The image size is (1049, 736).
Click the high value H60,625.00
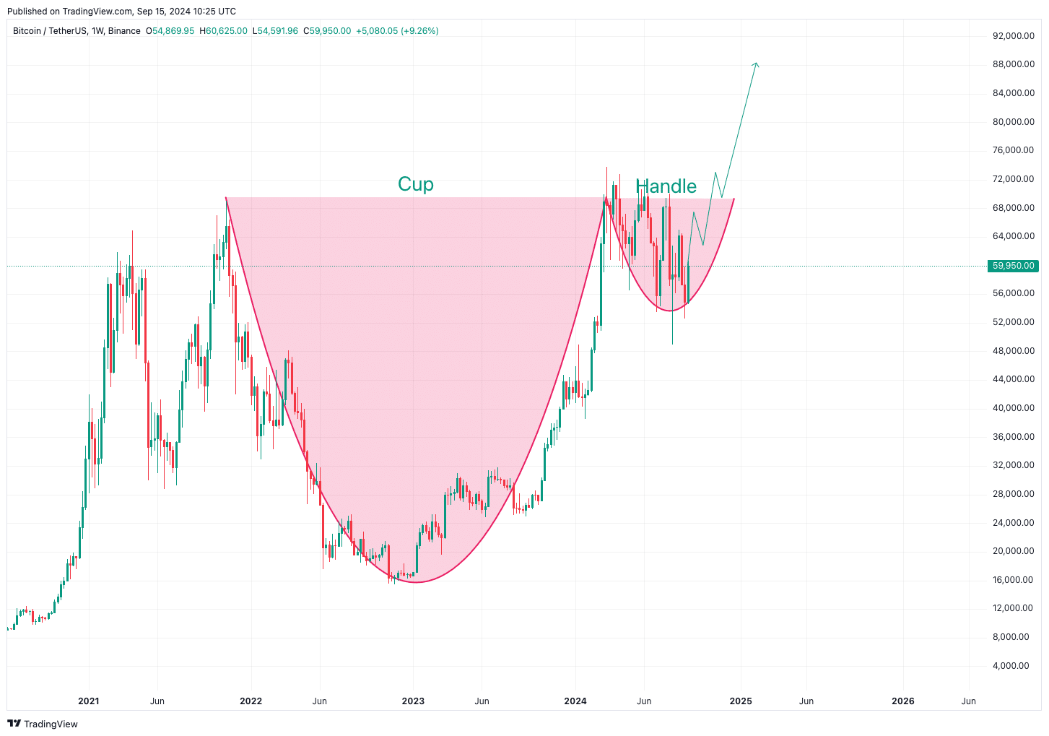coord(223,31)
